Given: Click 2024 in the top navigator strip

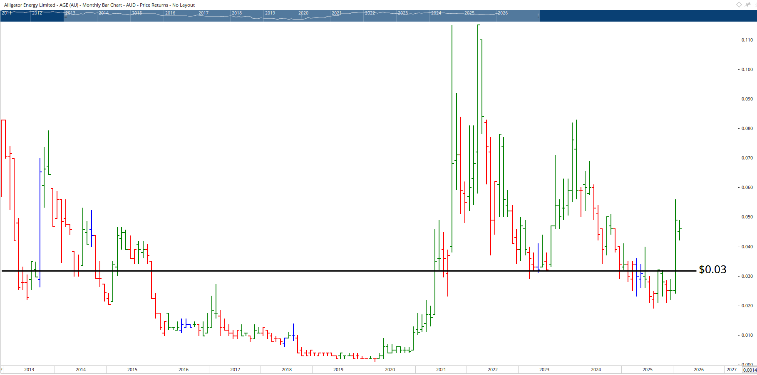Looking at the screenshot, I should 436,13.
